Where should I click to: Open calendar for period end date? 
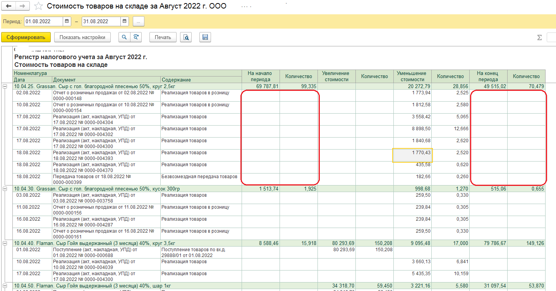click(x=124, y=22)
